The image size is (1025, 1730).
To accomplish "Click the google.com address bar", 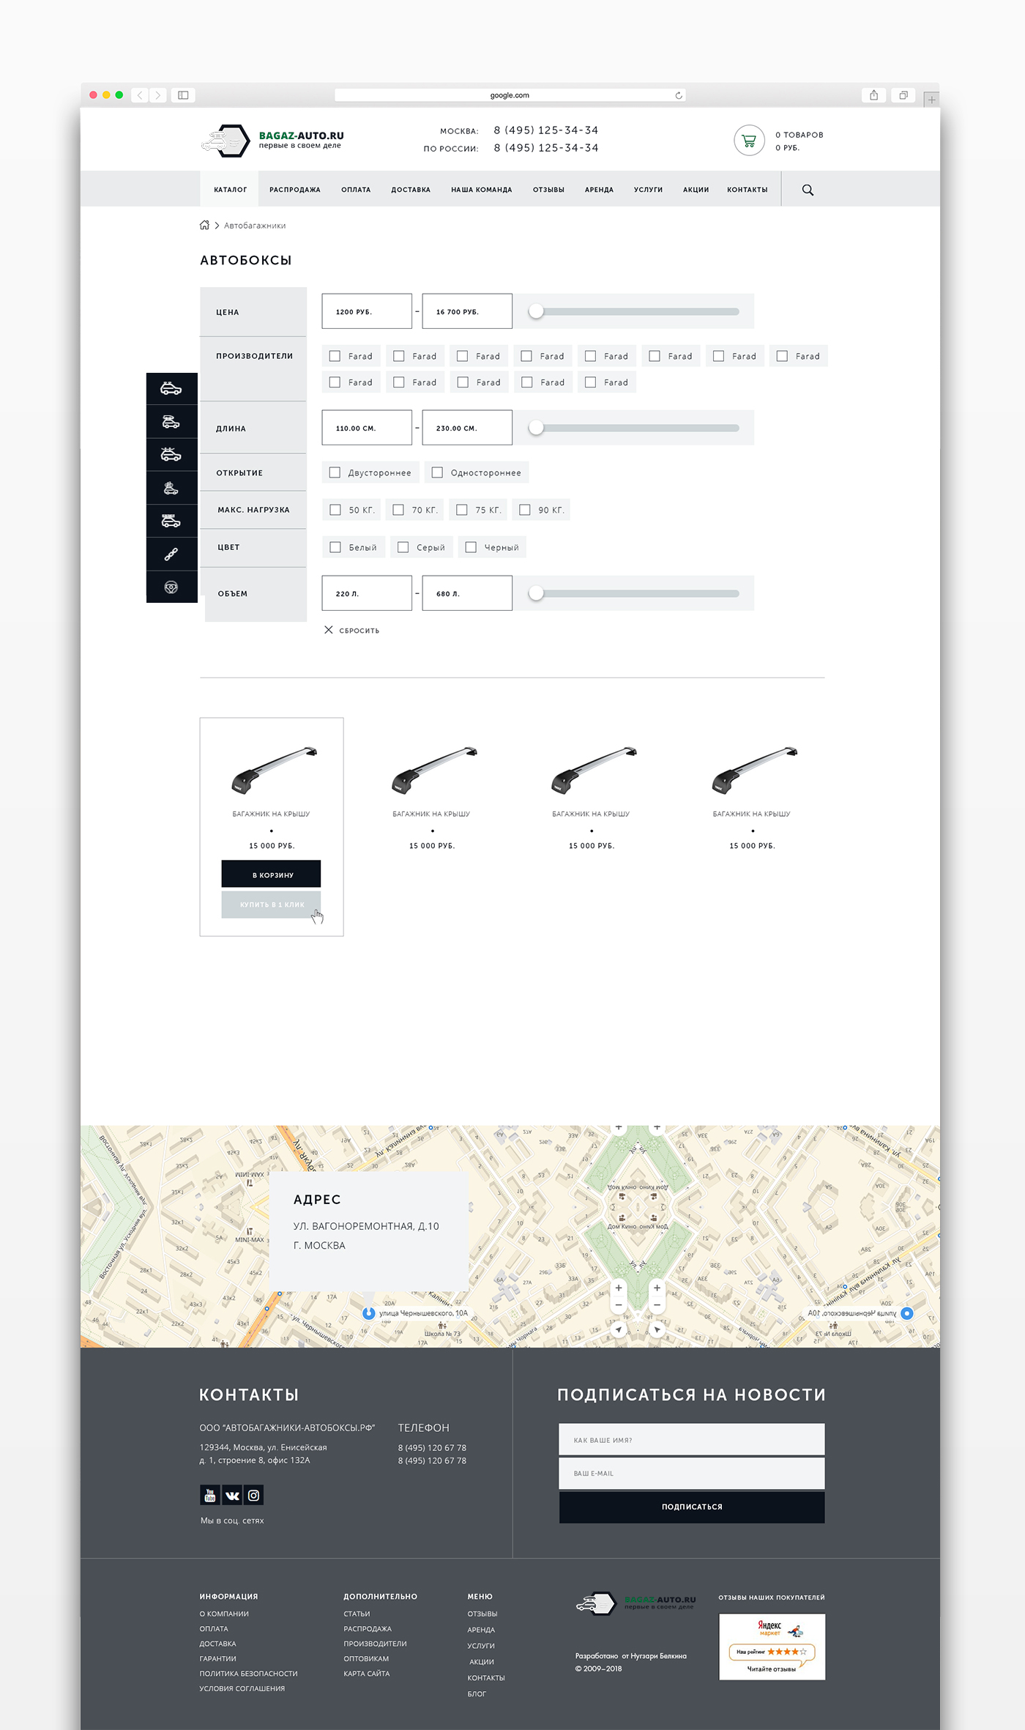I will coord(510,95).
